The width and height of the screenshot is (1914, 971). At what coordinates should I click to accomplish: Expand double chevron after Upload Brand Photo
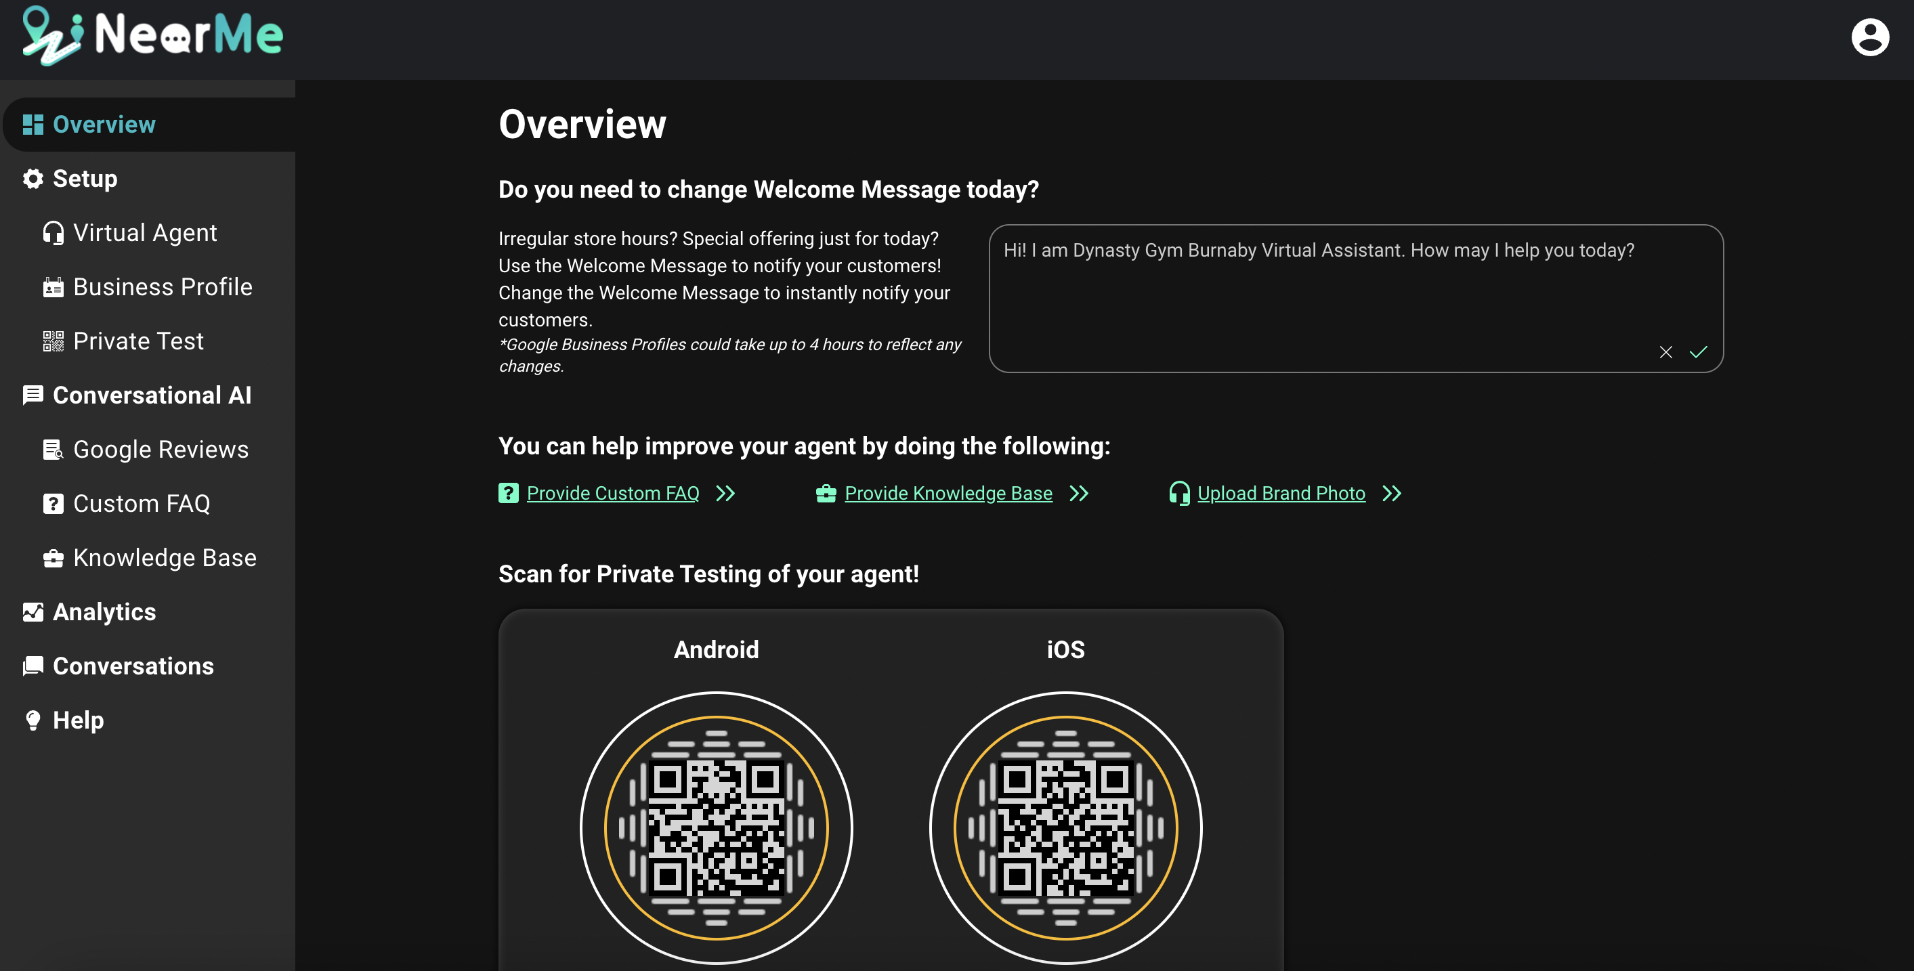pyautogui.click(x=1392, y=494)
